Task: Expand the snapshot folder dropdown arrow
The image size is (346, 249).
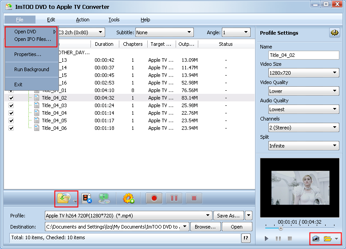Action: click(337, 239)
